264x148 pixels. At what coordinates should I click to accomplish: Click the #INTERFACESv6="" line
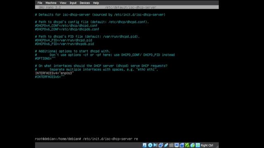click(x=50, y=77)
